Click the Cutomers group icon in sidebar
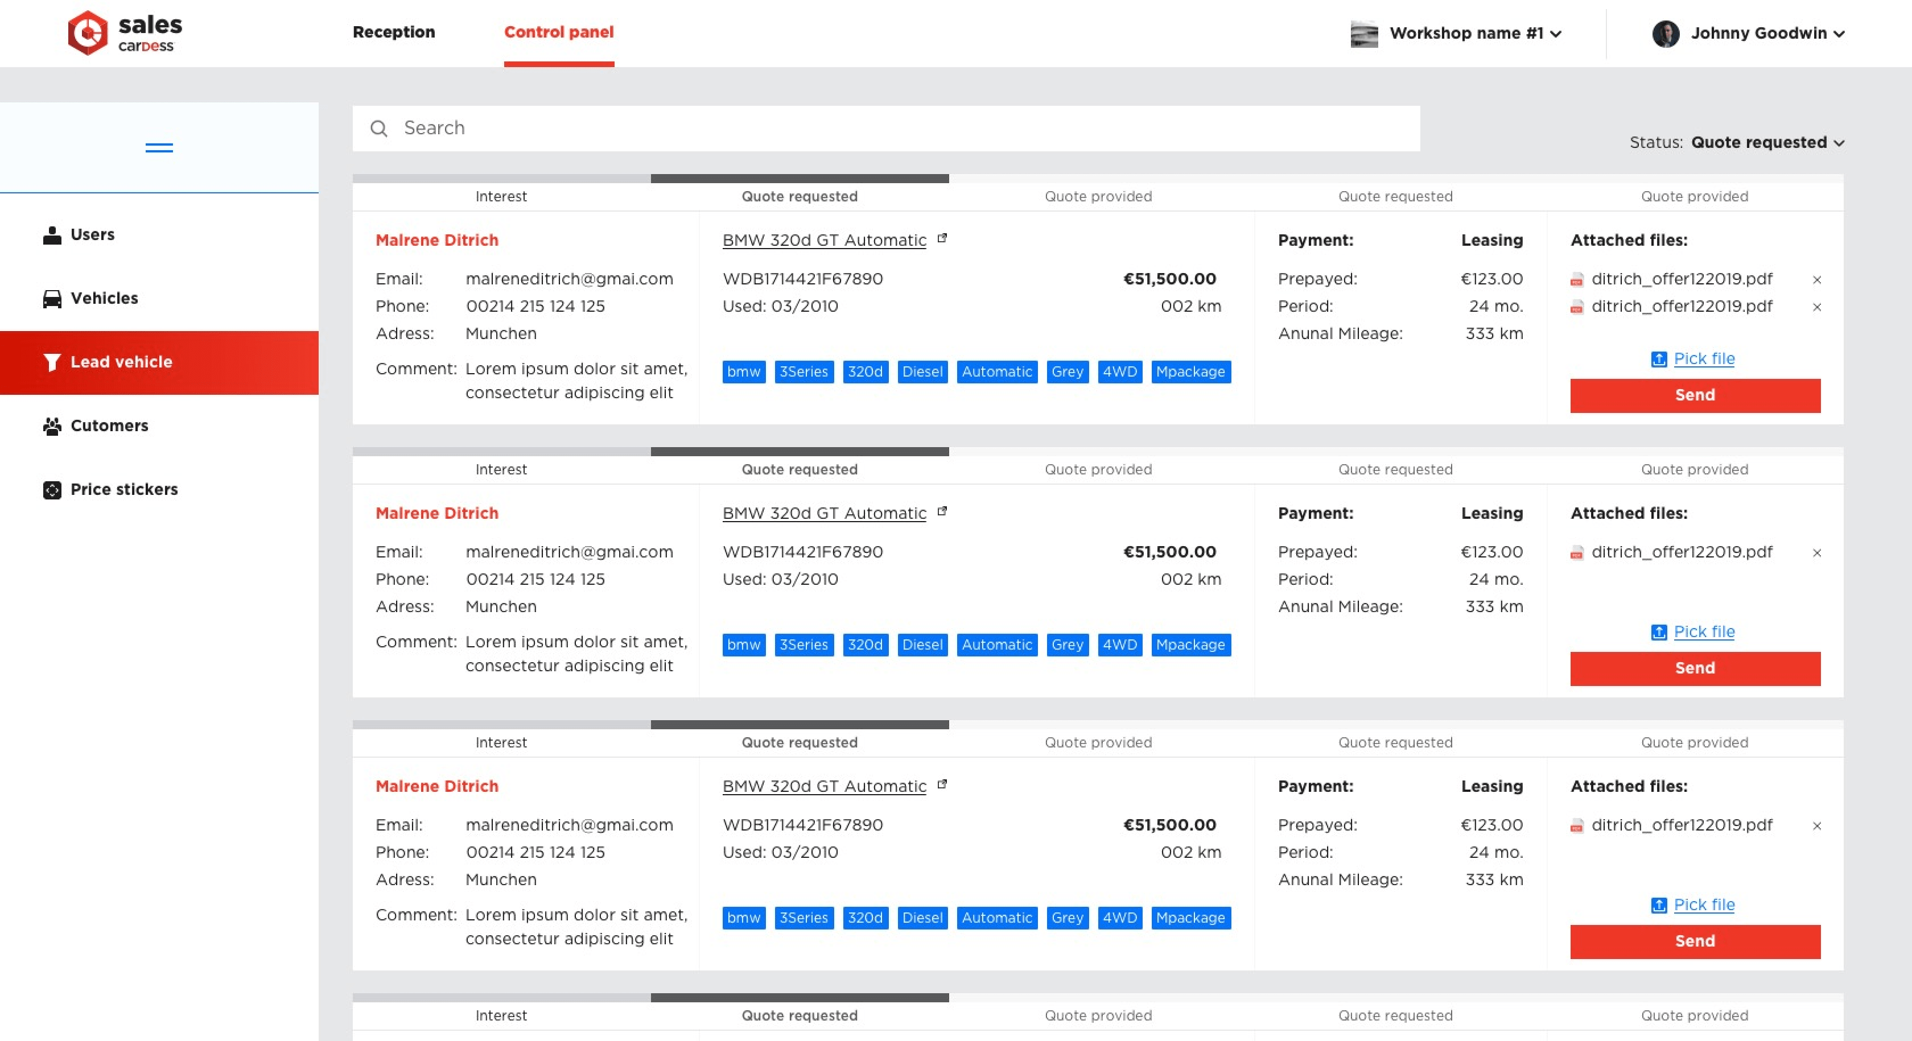 pyautogui.click(x=52, y=426)
